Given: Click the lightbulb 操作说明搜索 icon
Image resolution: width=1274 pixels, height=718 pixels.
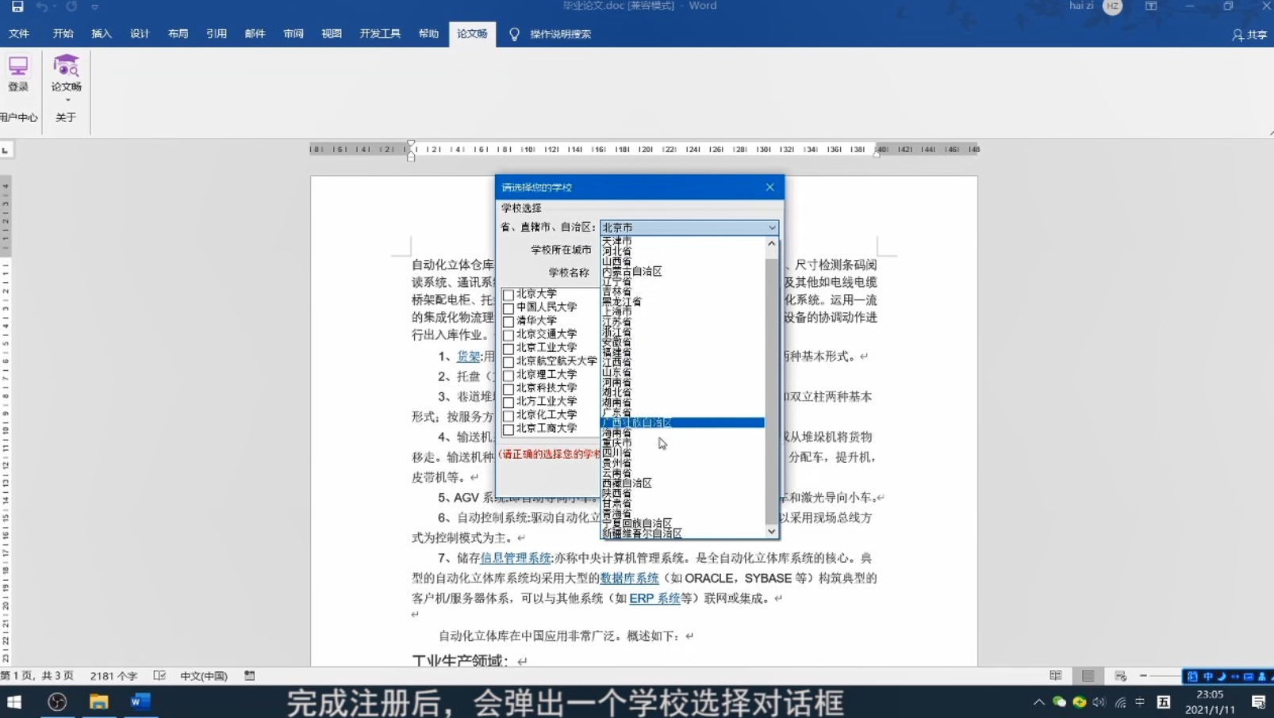Looking at the screenshot, I should [x=514, y=34].
